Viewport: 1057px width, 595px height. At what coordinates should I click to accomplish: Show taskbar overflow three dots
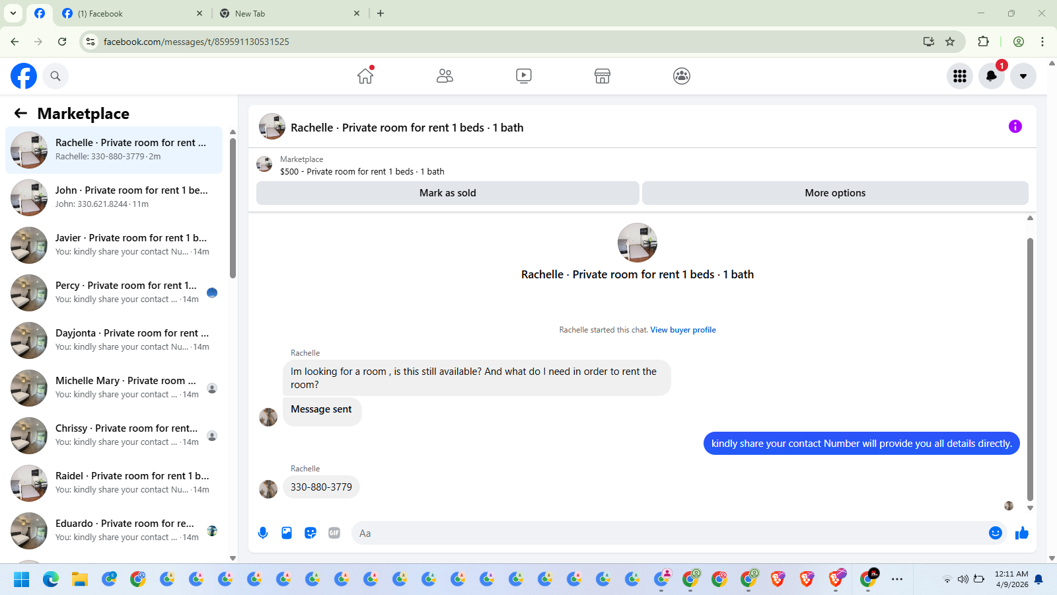coord(897,580)
